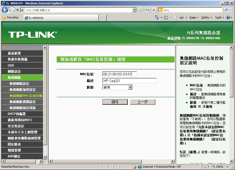The image size is (235, 170).
Task: Click the Home page icon
Action: coord(157,17)
